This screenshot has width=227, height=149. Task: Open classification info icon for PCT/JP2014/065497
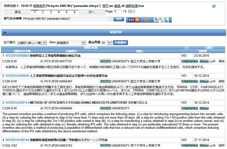click(41, 81)
